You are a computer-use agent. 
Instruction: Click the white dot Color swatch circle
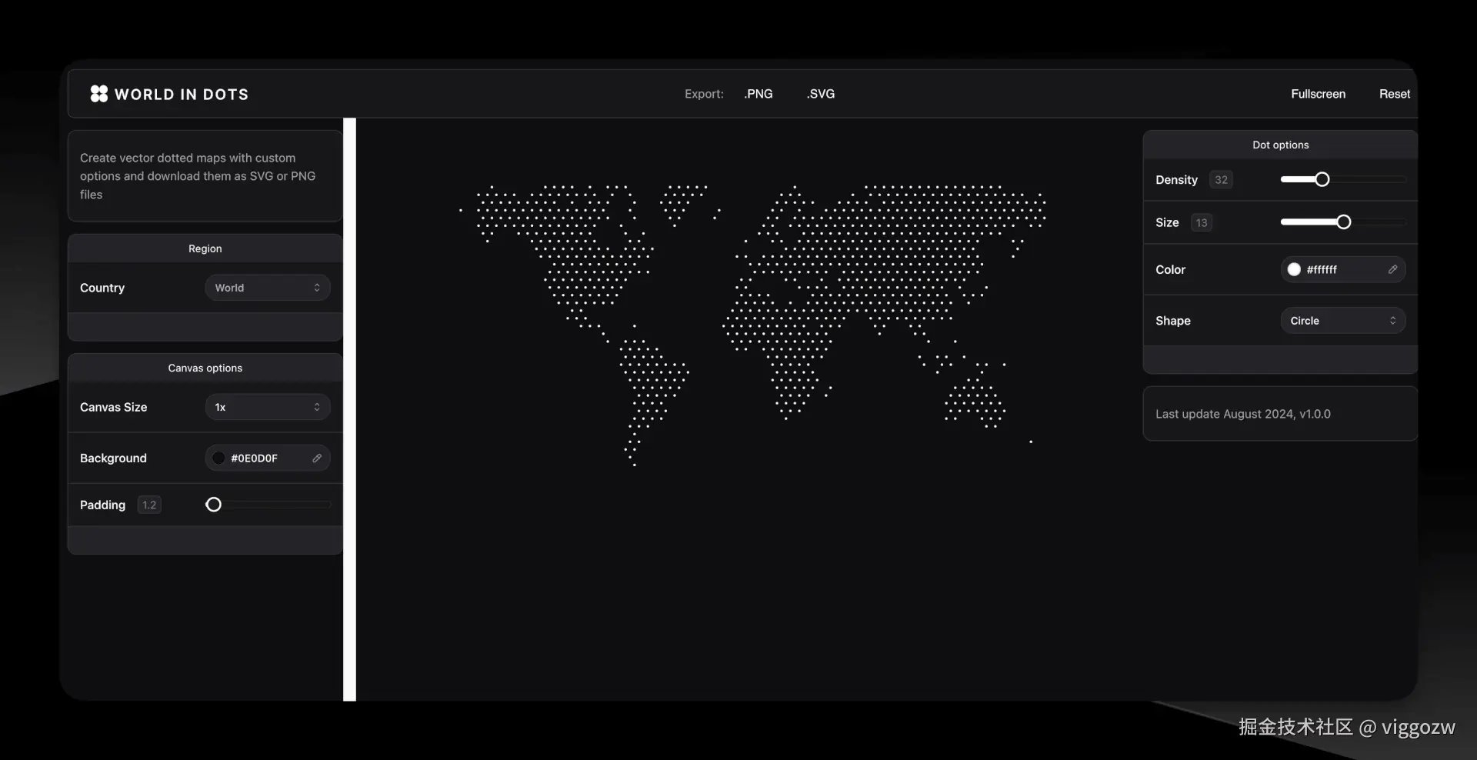click(1294, 269)
